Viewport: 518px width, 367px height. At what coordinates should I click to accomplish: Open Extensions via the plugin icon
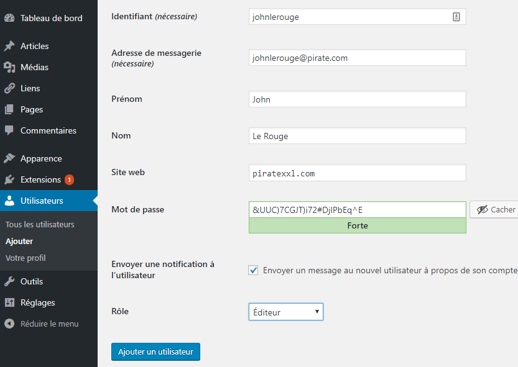coord(10,179)
